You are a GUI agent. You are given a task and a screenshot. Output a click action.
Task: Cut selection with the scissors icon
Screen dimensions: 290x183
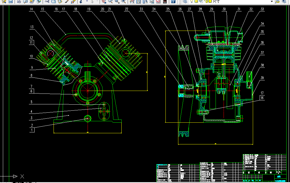[x=47, y=1]
